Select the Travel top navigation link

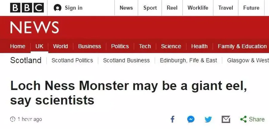coord(226,8)
